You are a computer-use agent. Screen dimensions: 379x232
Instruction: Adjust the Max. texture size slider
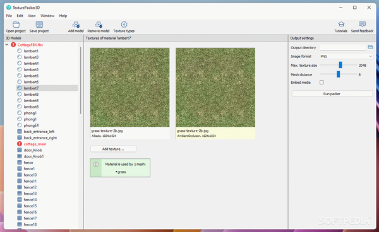click(340, 65)
